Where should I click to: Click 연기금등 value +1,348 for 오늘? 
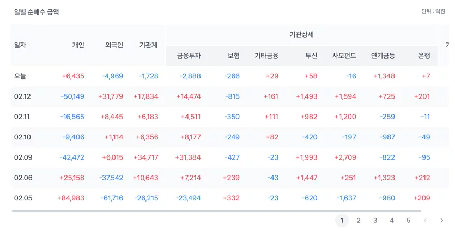tap(384, 76)
